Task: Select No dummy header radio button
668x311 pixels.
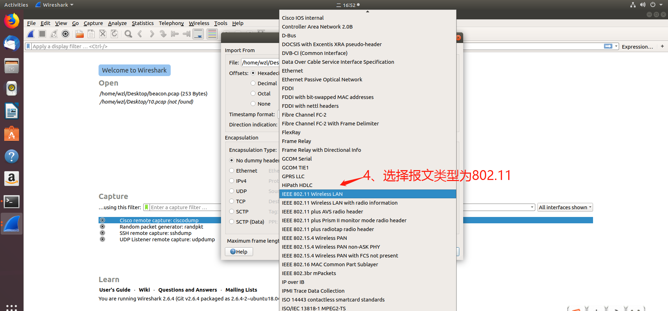Action: (232, 160)
